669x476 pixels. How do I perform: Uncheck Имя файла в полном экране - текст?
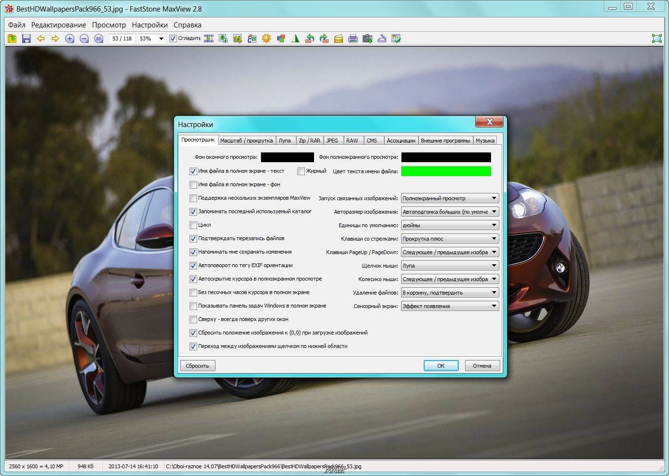coord(193,171)
